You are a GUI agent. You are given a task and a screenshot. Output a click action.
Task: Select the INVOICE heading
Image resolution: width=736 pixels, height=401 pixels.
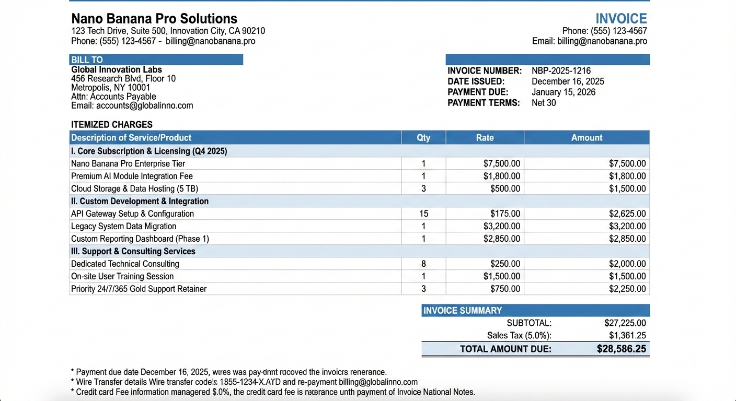[x=621, y=18]
